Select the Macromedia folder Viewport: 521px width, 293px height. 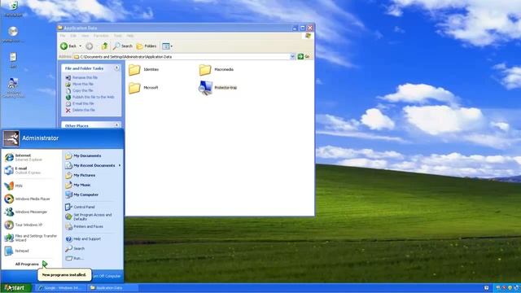point(217,70)
